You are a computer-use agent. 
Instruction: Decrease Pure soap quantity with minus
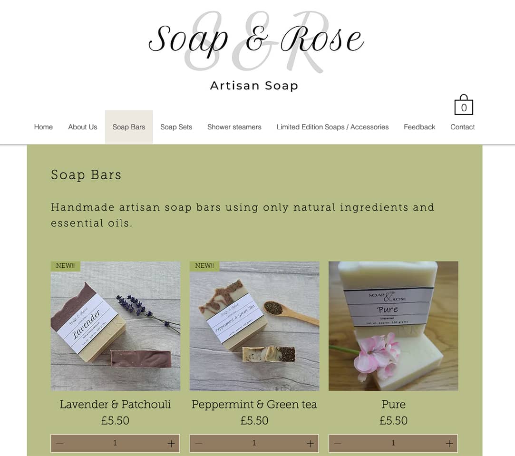[x=338, y=444]
